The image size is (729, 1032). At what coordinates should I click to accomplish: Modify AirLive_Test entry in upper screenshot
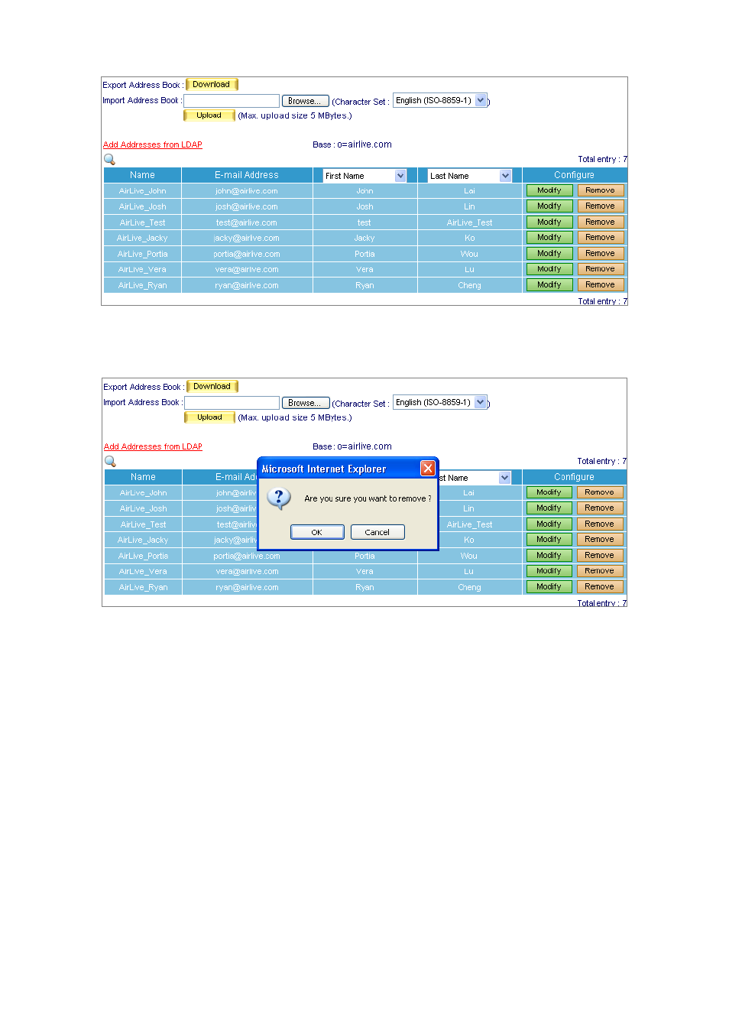click(x=549, y=222)
